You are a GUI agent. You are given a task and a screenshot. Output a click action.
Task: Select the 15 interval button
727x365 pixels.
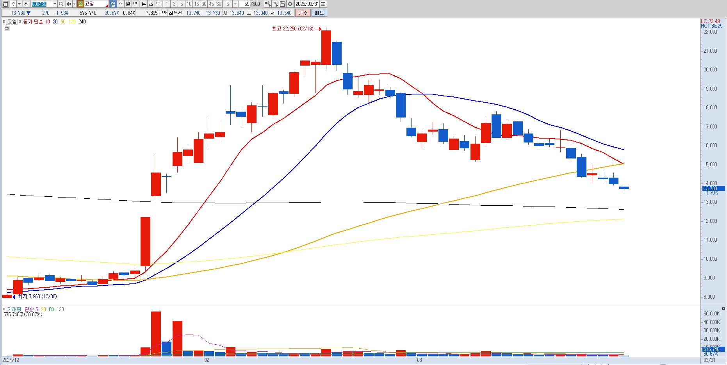pyautogui.click(x=196, y=4)
